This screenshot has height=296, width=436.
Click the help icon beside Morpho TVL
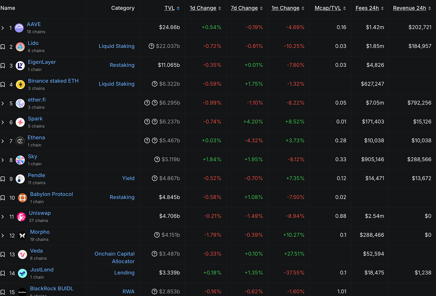click(157, 235)
